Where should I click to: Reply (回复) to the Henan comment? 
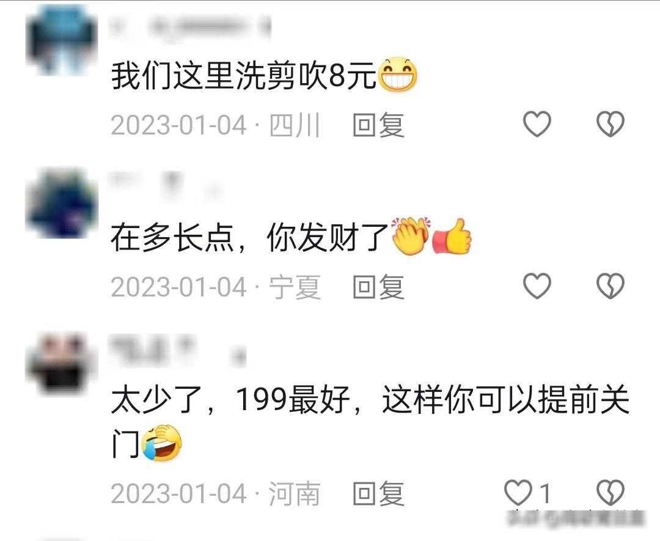(378, 493)
